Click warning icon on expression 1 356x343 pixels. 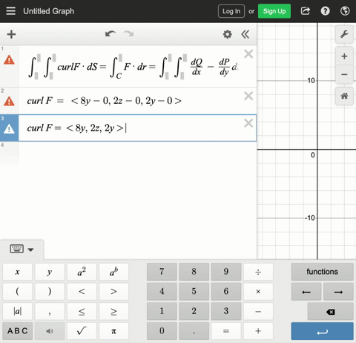[9, 60]
